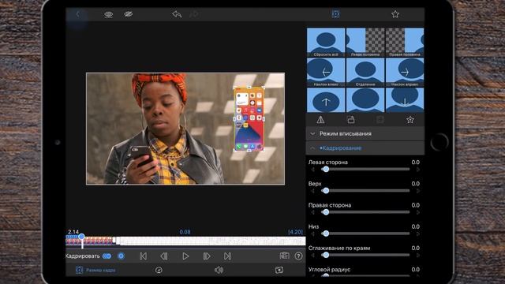This screenshot has width=505, height=284.
Task: Switch to the audio speaker tab
Action: pos(219,270)
